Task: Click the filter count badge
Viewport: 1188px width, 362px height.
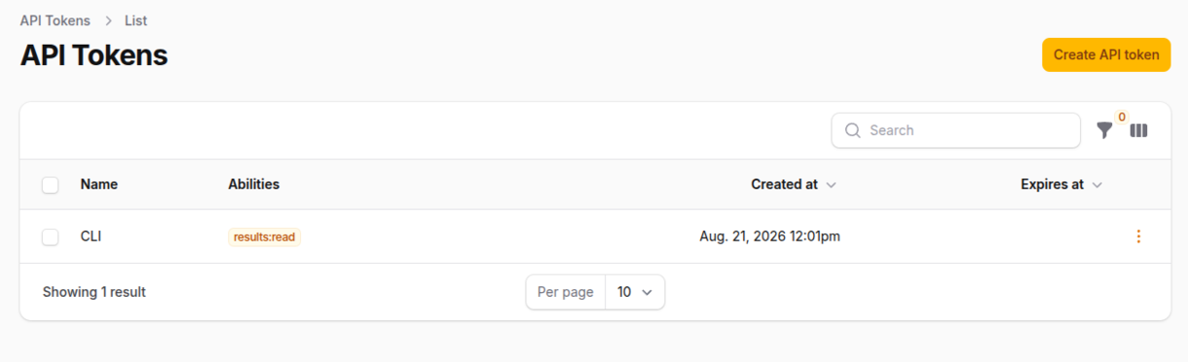Action: [1122, 117]
